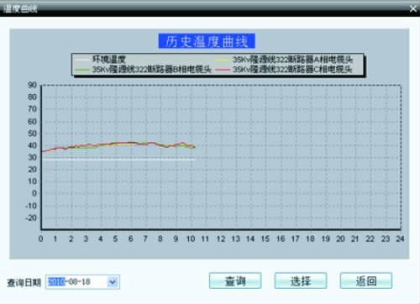
Task: Open the query date dropdown arrow
Action: click(x=113, y=282)
